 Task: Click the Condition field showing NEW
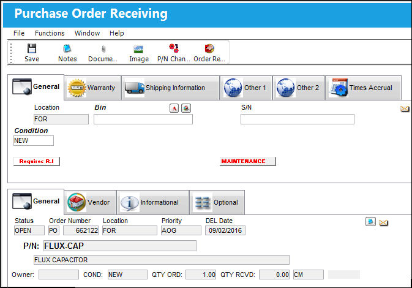pos(34,140)
